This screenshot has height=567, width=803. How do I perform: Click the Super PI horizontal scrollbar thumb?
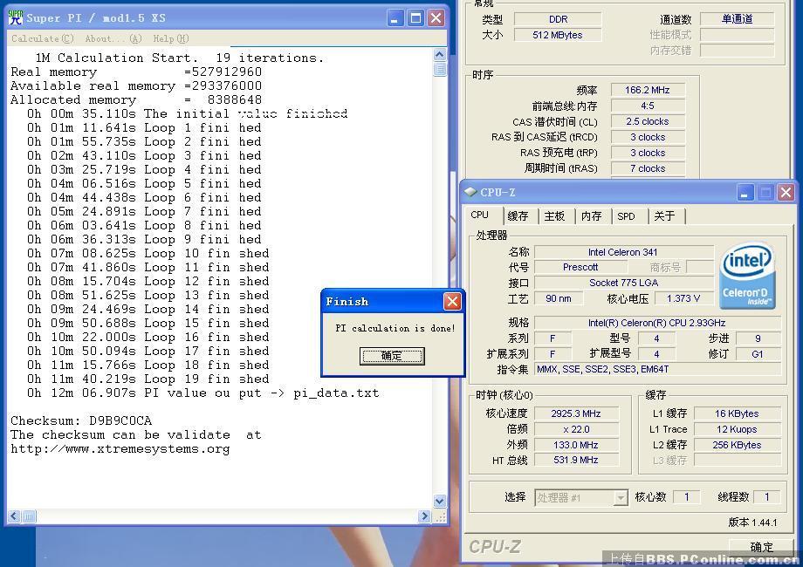pos(29,516)
